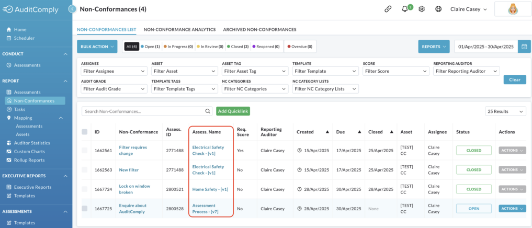Expand the 25 Results dropdown
Image resolution: width=532 pixels, height=228 pixels.
505,111
